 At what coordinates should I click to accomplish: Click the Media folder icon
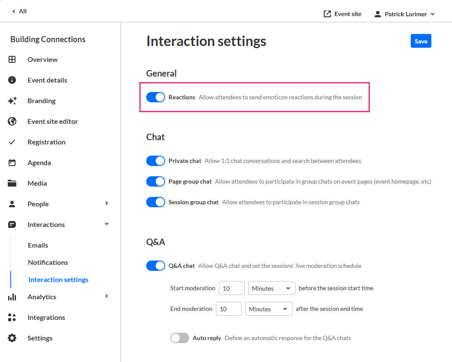click(12, 183)
